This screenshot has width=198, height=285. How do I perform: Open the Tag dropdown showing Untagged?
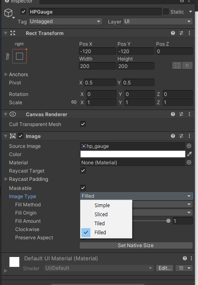click(x=65, y=21)
